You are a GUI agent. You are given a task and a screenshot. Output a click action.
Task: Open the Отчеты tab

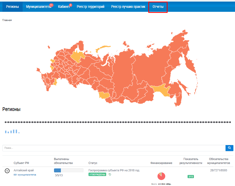click(x=158, y=7)
